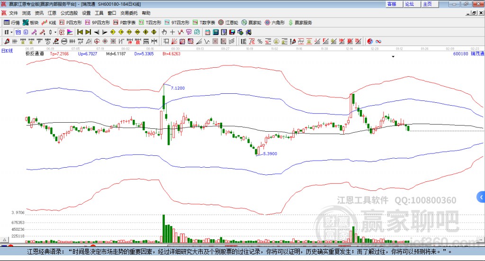Open the P数字表 number table
The height and width of the screenshot is (261, 485).
125,23
